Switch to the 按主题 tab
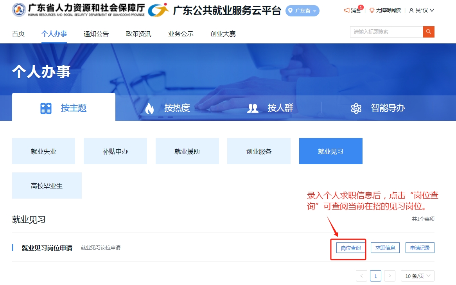The height and width of the screenshot is (285, 456). click(x=64, y=108)
